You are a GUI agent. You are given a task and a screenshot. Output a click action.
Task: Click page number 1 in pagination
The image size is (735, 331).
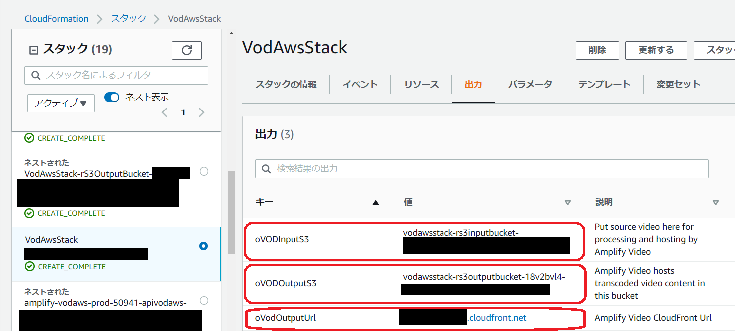click(x=183, y=112)
